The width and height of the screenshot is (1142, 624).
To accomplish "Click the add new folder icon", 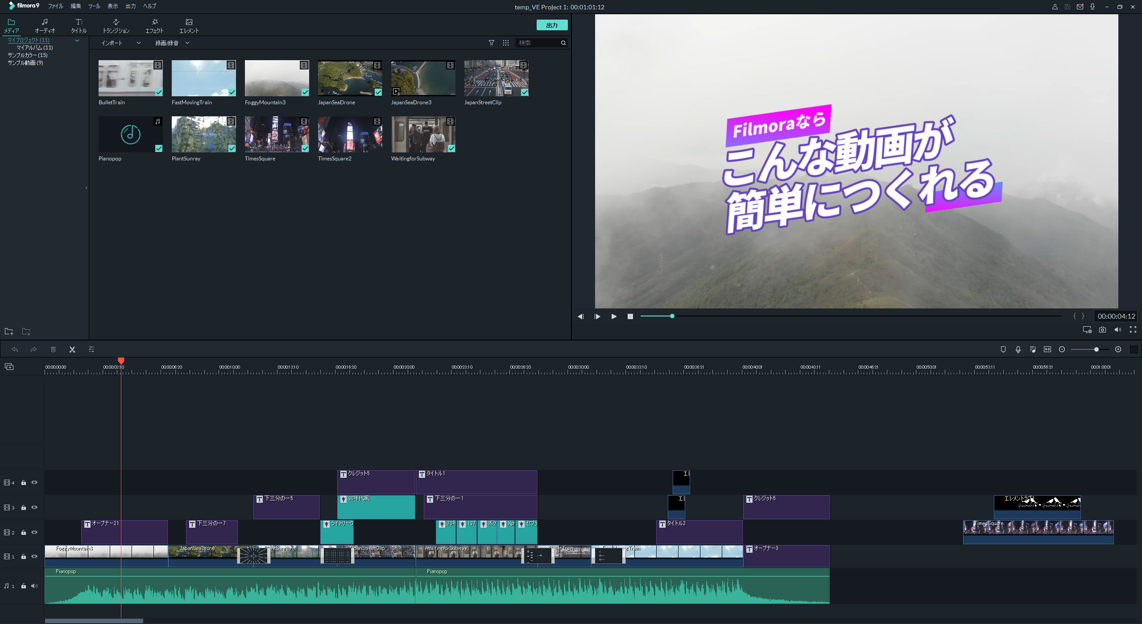I will pyautogui.click(x=9, y=332).
